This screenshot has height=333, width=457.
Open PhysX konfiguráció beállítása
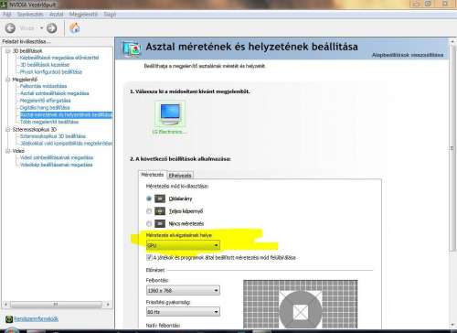(51, 72)
